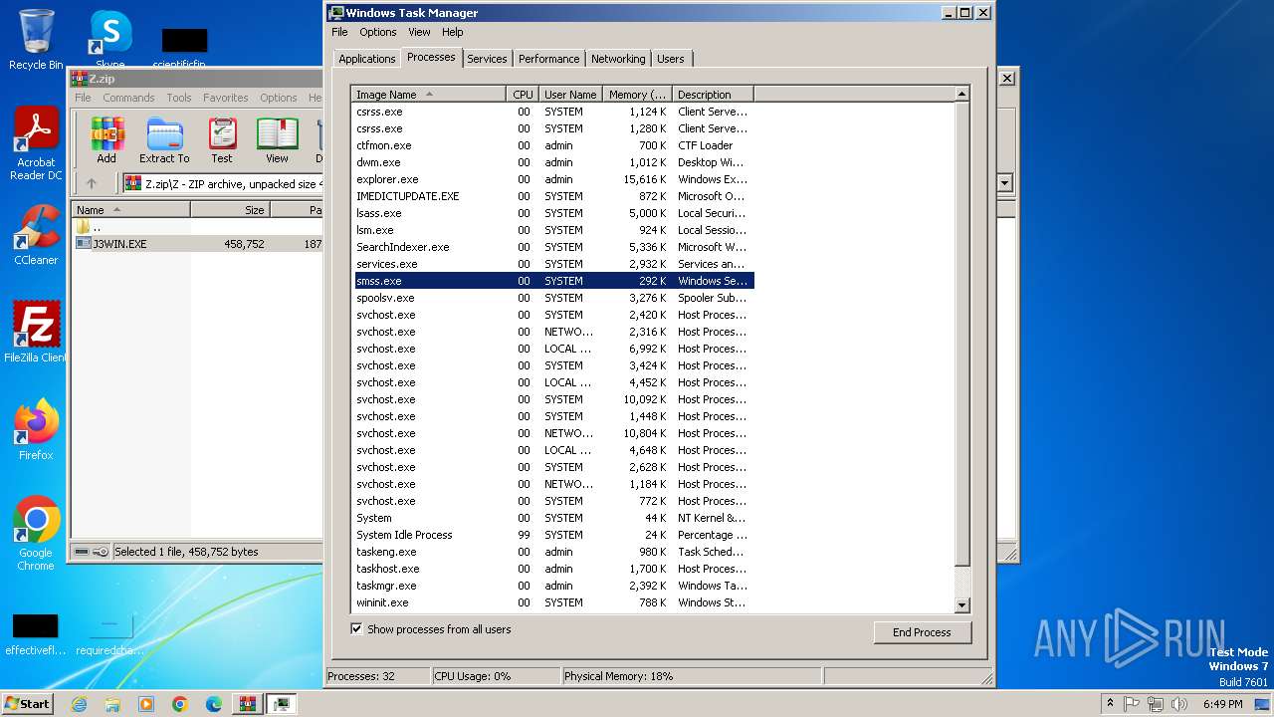Click process list scroll down arrow
1274x717 pixels.
coord(961,604)
